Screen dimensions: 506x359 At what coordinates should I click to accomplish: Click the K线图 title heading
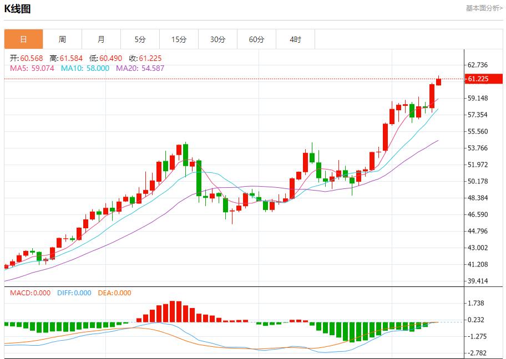(18, 9)
